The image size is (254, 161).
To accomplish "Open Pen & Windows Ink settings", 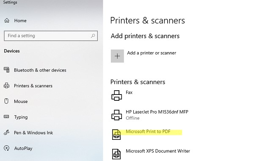I will pyautogui.click(x=33, y=133).
